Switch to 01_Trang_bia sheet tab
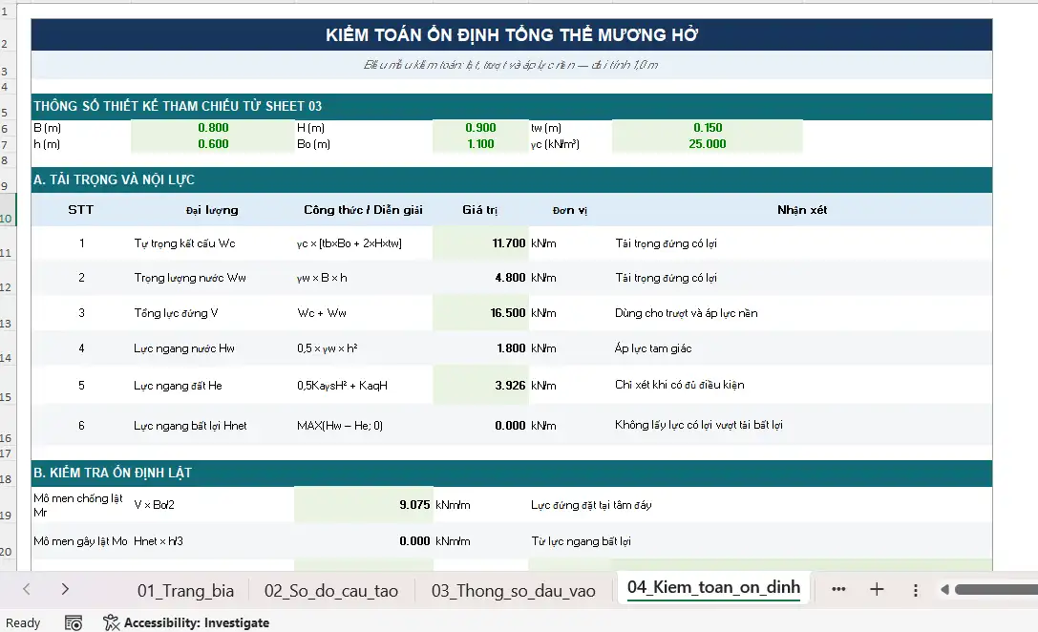The image size is (1038, 632). click(x=185, y=590)
